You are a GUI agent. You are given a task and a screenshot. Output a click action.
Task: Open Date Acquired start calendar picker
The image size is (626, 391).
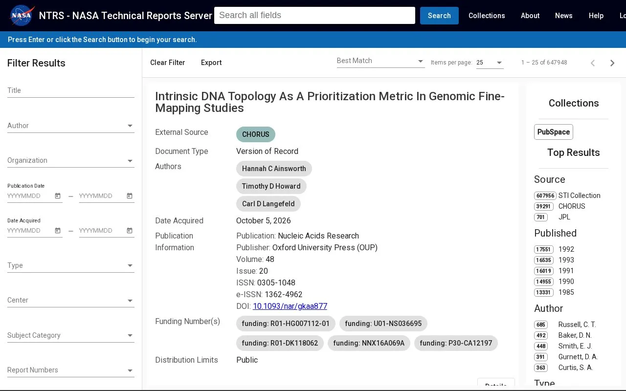tap(58, 231)
